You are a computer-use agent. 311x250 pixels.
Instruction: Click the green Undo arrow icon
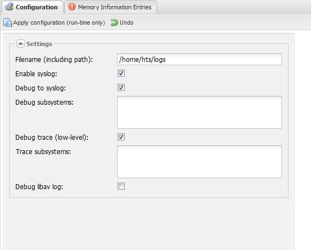tap(114, 22)
